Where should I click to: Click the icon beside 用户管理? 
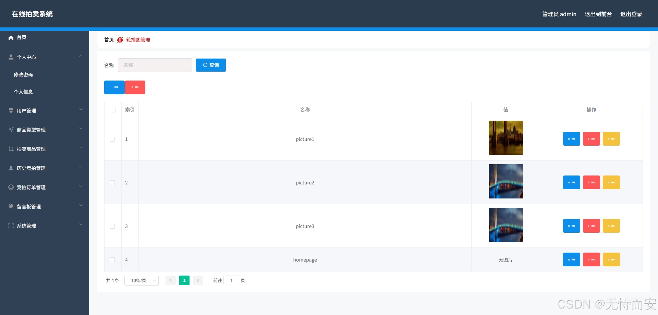[x=11, y=110]
